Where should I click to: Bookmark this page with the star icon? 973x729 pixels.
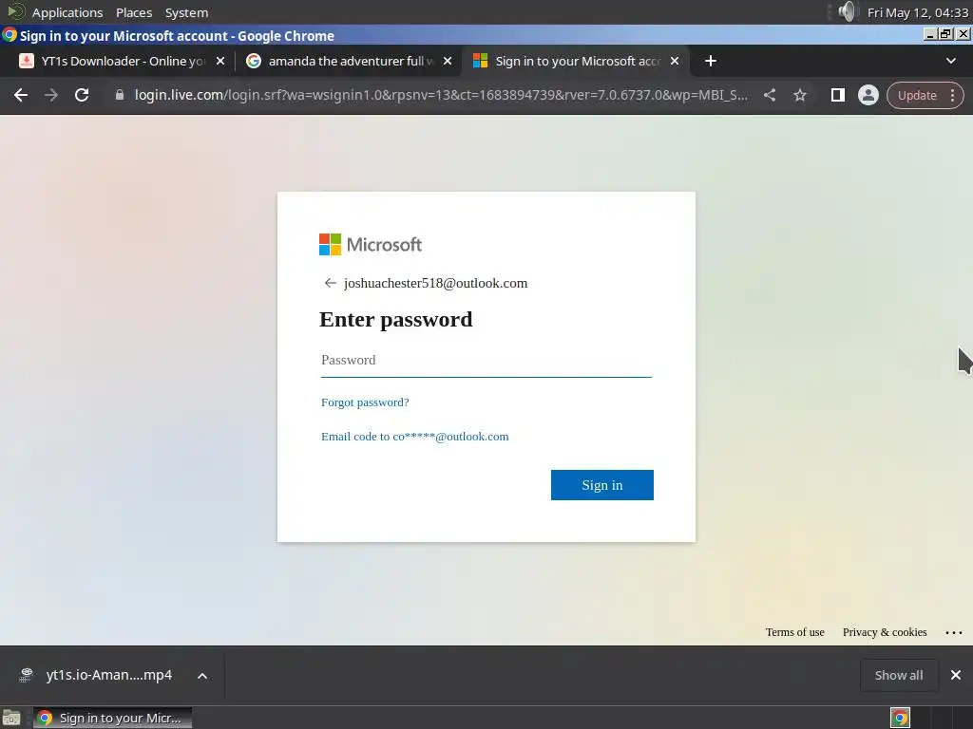pyautogui.click(x=800, y=95)
